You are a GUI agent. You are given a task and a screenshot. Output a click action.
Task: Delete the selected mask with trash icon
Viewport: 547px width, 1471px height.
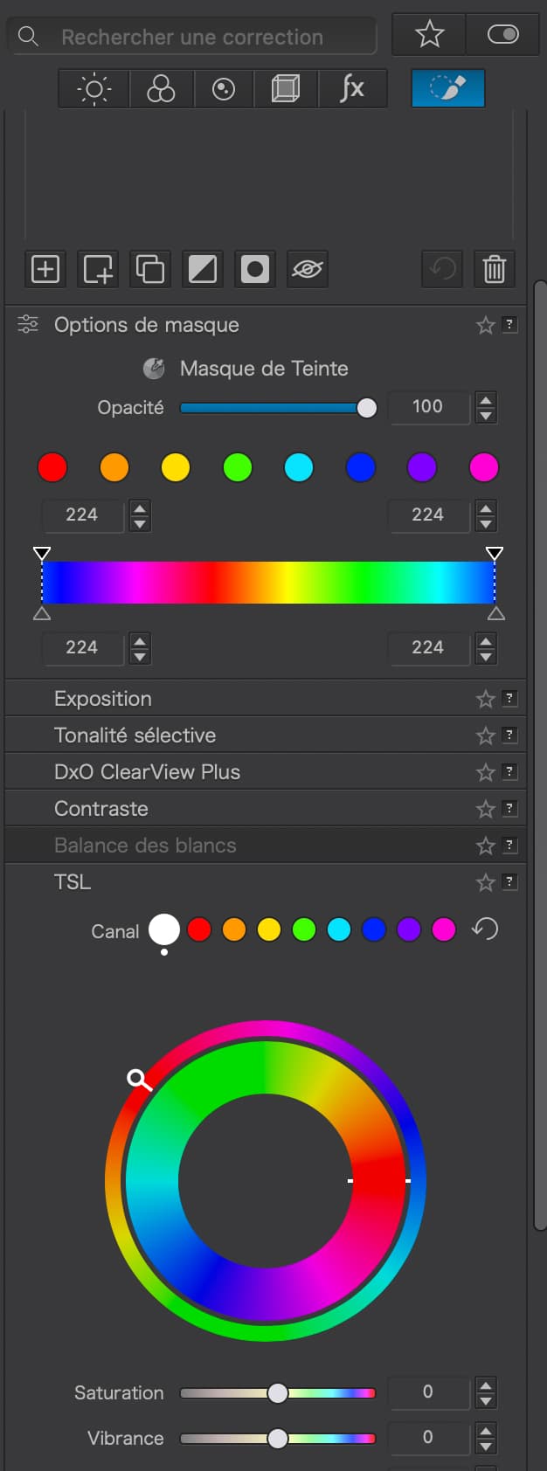tap(494, 269)
